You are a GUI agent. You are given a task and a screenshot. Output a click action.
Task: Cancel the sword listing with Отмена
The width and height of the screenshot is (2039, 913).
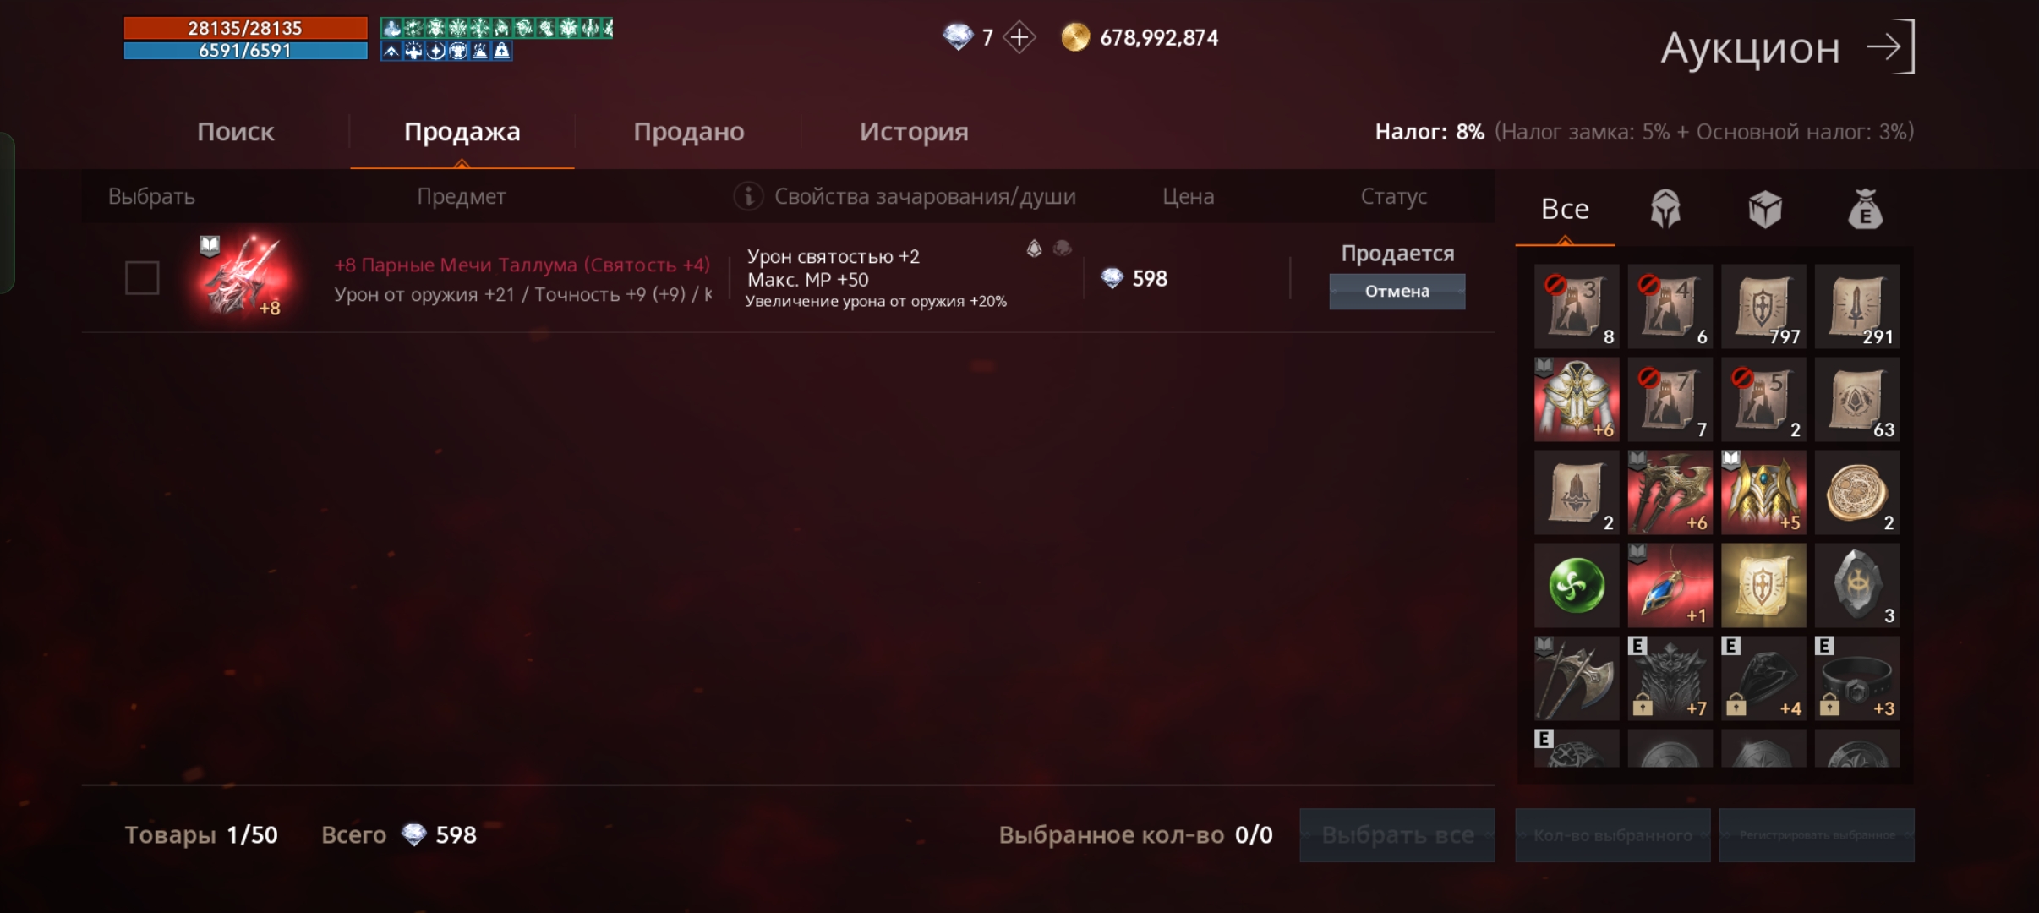pyautogui.click(x=1397, y=292)
